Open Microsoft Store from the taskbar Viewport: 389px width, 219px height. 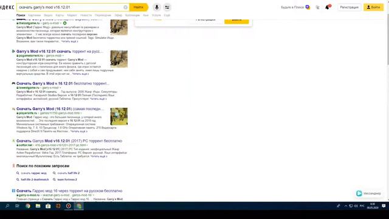tap(48, 206)
